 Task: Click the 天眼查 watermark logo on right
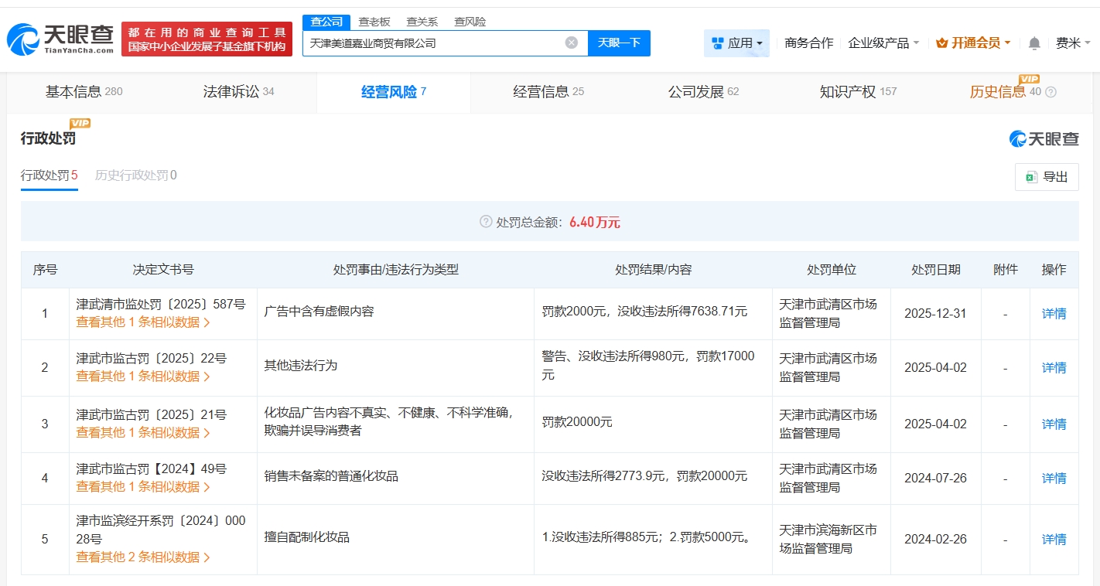(1044, 139)
